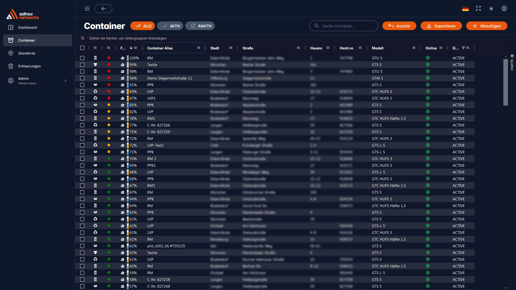Open Container Alias column menu
The height and width of the screenshot is (290, 516).
point(199,48)
